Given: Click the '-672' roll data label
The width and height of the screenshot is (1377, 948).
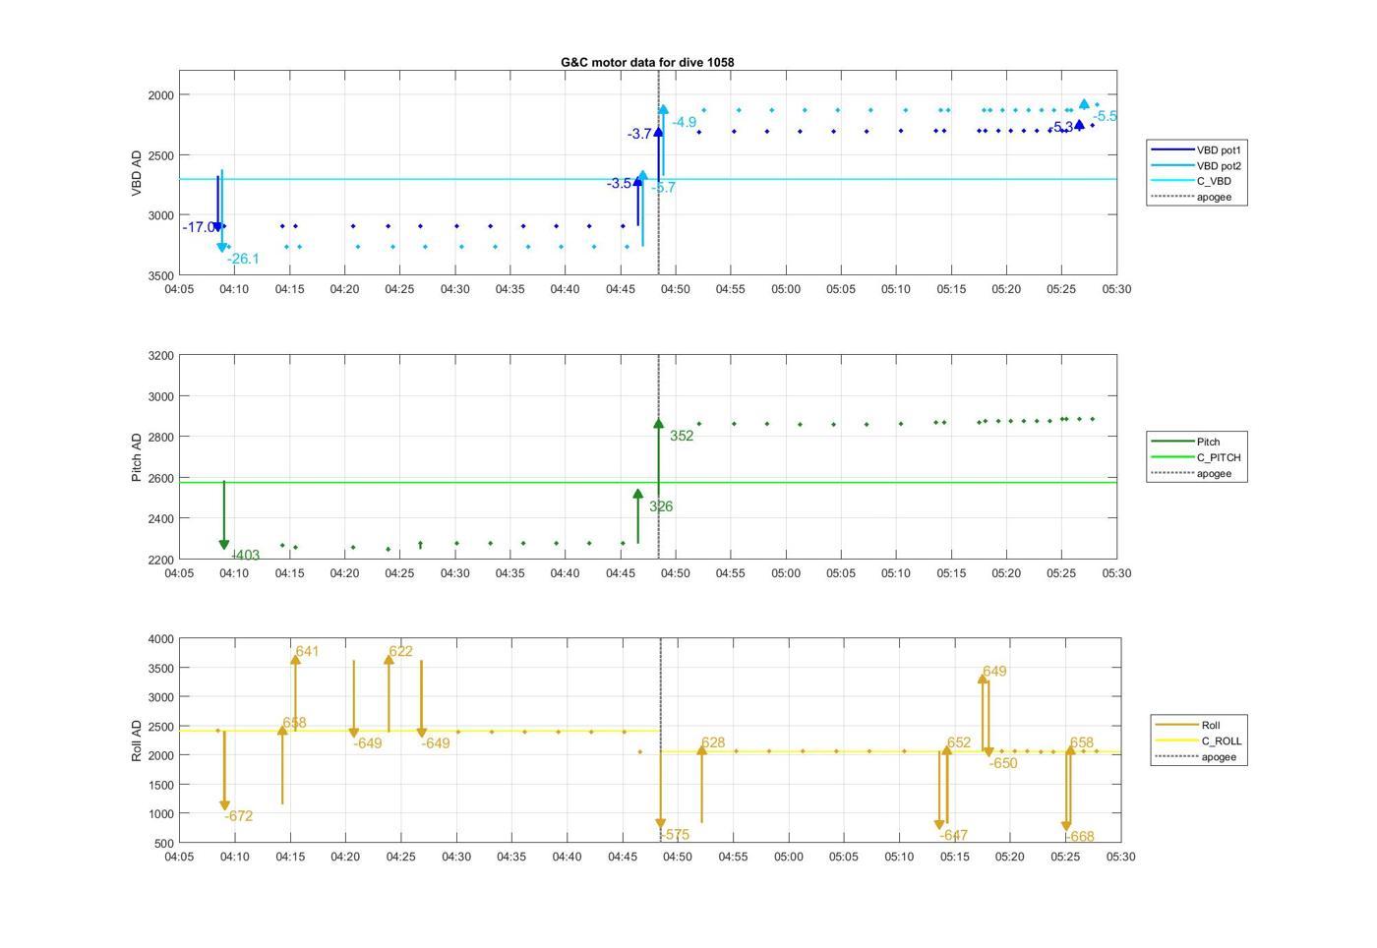Looking at the screenshot, I should [238, 816].
